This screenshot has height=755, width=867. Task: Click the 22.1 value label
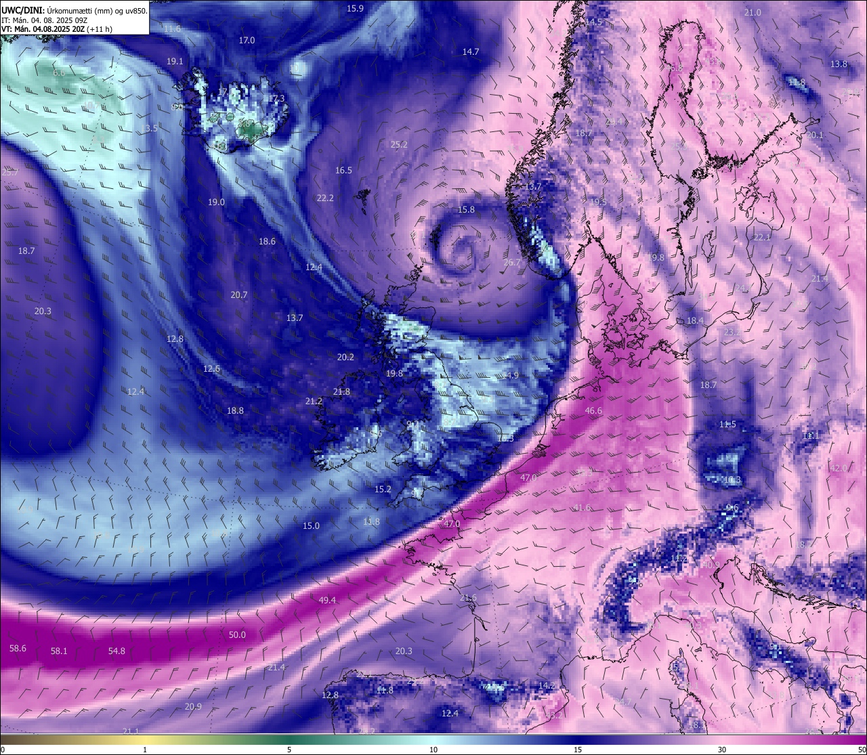click(762, 237)
